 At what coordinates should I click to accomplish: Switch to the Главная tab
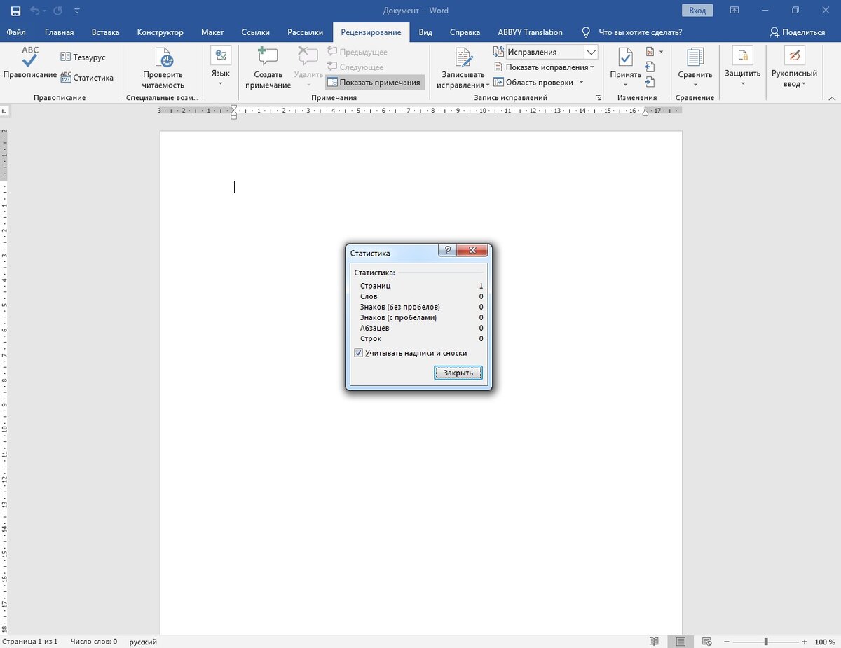(x=60, y=32)
